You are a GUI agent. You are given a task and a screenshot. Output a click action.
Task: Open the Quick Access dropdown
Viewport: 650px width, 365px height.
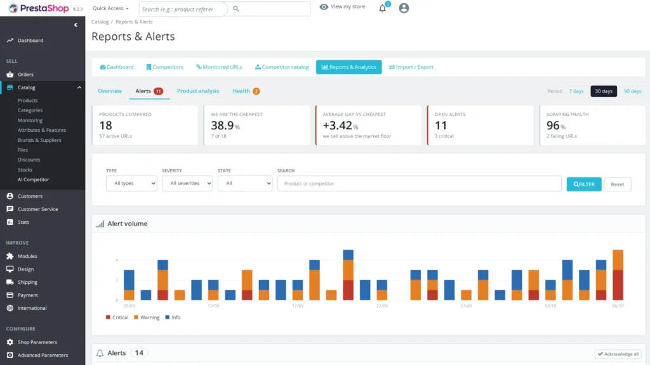click(110, 8)
